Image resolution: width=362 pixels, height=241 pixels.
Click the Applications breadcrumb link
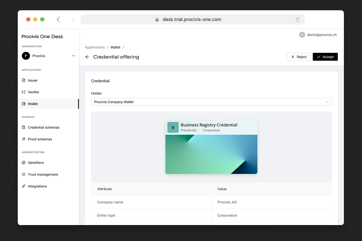[95, 47]
